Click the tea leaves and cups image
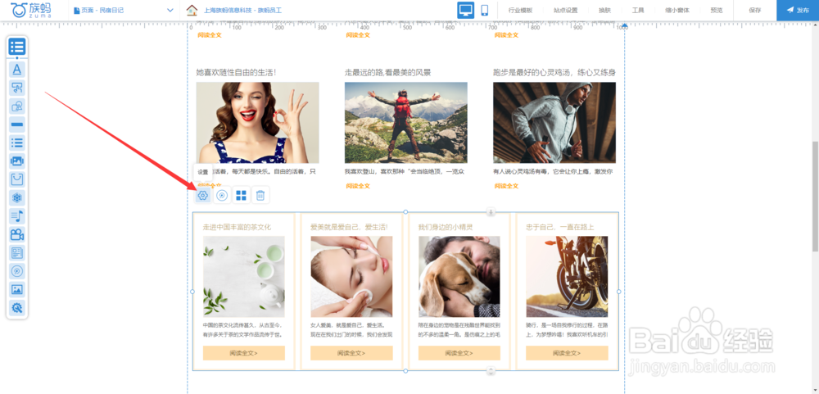819x394 pixels. pos(244,276)
